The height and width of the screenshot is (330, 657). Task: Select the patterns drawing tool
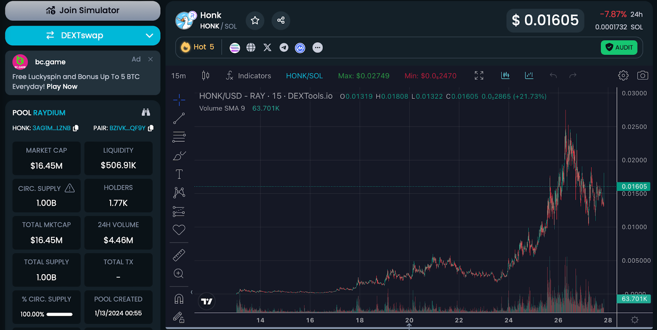[179, 192]
